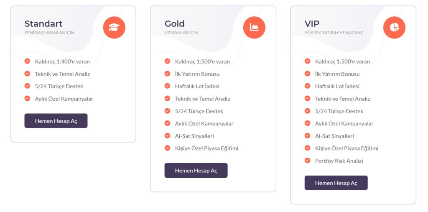This screenshot has height=212, width=428.
Task: Select the VIP plan heading
Action: click(x=312, y=23)
